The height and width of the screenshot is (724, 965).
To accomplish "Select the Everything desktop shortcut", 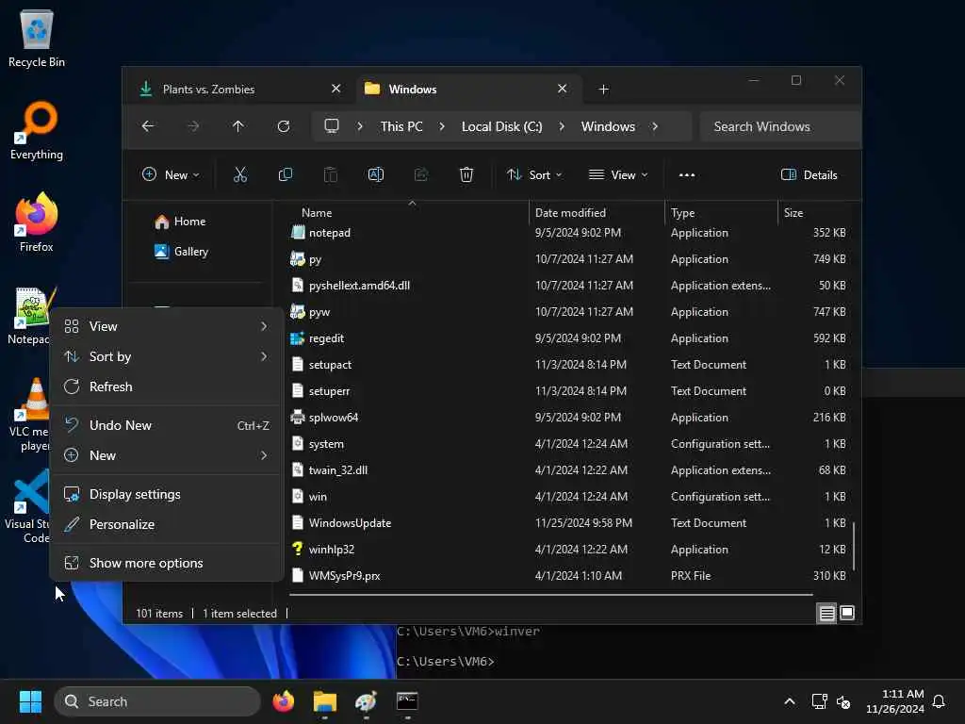I will click(37, 130).
